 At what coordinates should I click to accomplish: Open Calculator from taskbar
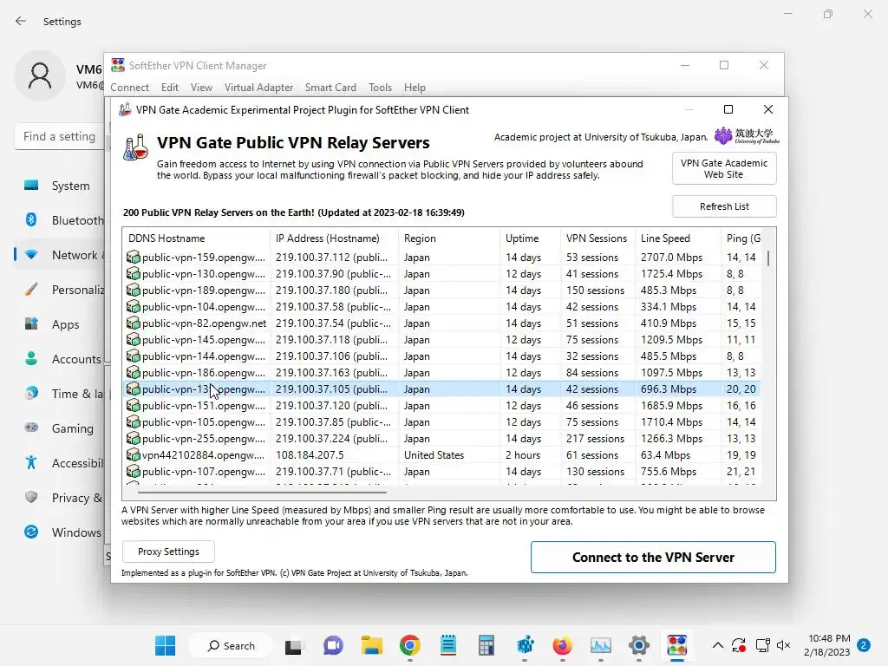tap(486, 645)
